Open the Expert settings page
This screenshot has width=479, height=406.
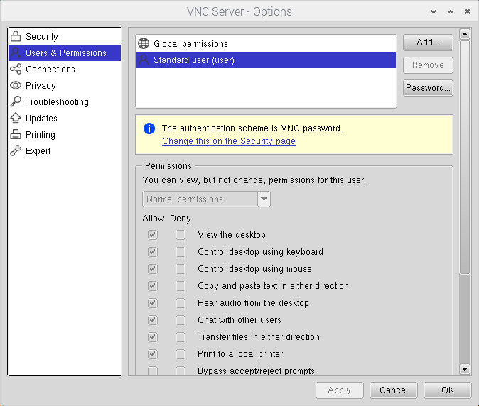point(65,150)
